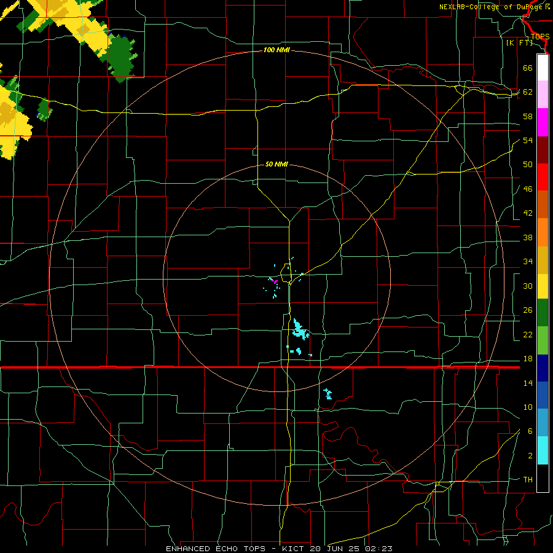The image size is (553, 553).
Task: Click the dark red legend swatch
Action: [x=543, y=150]
